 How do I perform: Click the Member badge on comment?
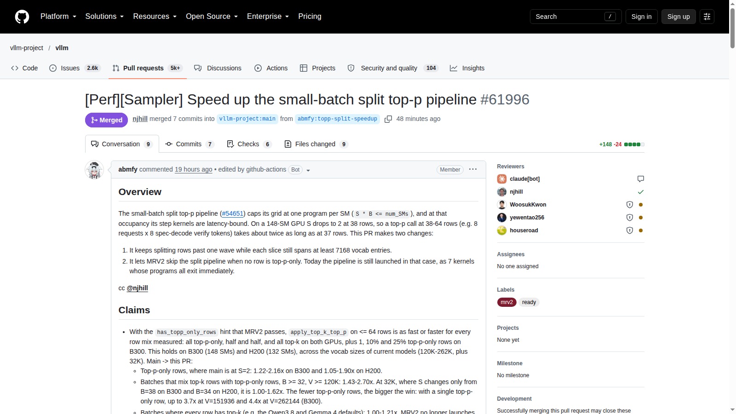click(450, 170)
